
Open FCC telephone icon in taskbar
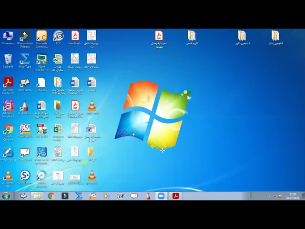(121, 196)
